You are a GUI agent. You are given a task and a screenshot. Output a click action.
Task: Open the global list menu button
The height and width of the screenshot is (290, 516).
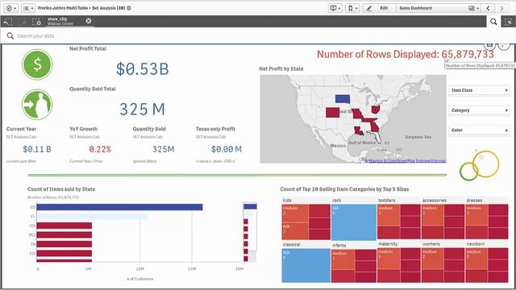pos(28,8)
